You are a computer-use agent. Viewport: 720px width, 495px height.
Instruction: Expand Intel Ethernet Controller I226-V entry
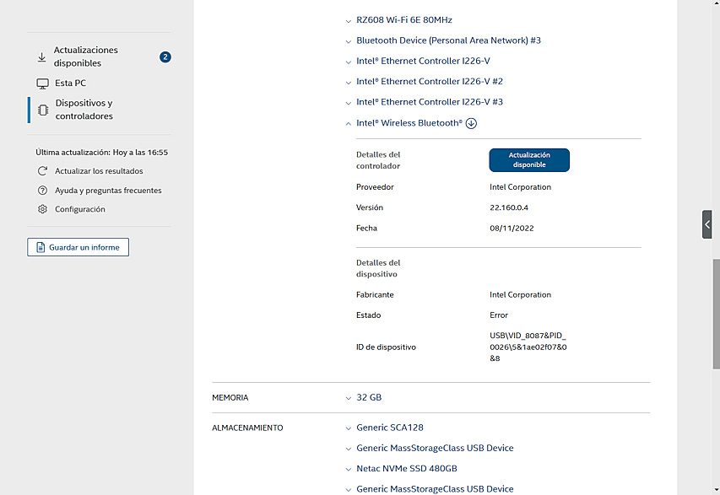(423, 61)
